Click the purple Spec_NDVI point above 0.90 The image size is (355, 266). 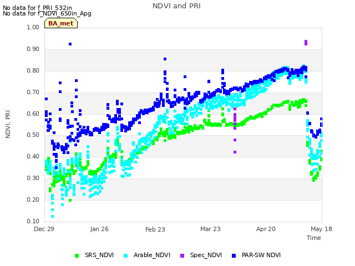306,43
